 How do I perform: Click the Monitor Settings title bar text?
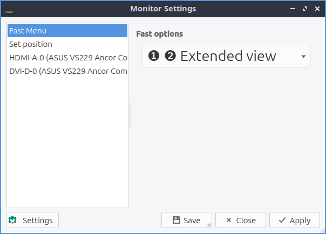[x=163, y=9]
